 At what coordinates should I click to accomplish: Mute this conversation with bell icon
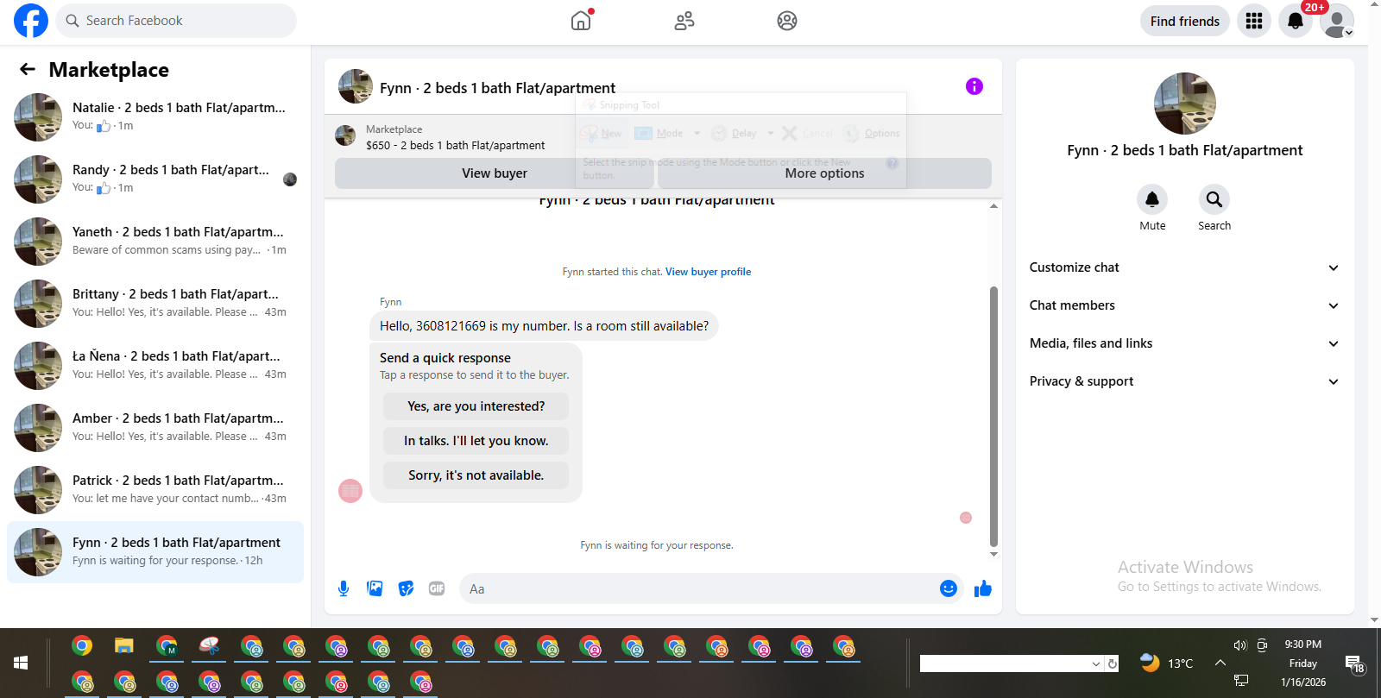tap(1152, 199)
